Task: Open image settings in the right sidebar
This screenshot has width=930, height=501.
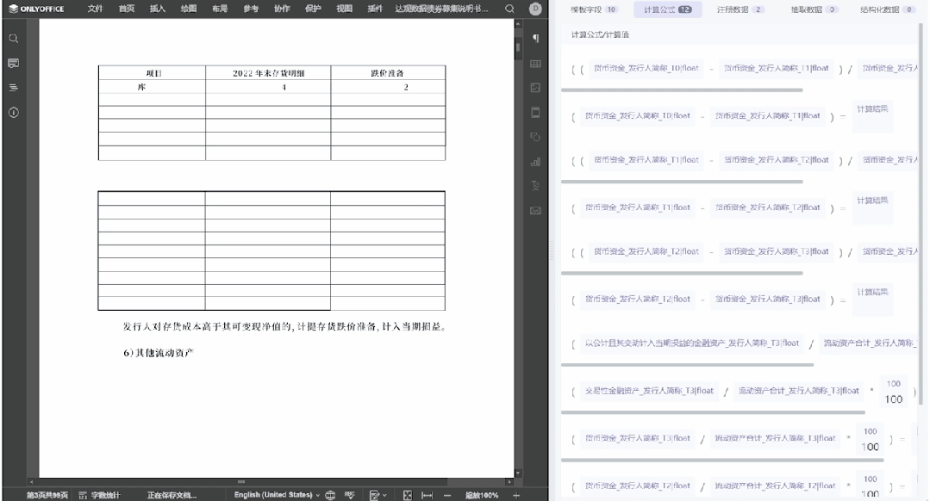Action: click(535, 88)
